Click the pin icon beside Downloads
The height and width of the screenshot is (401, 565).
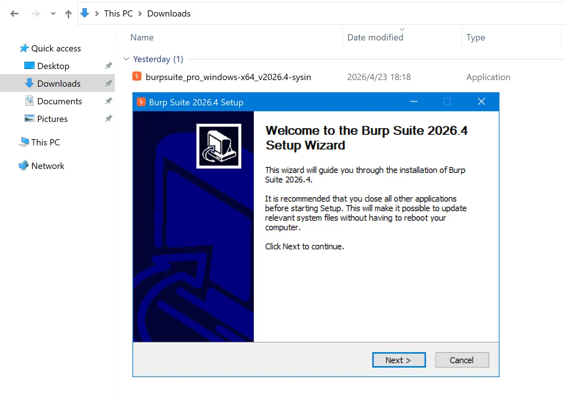(109, 83)
